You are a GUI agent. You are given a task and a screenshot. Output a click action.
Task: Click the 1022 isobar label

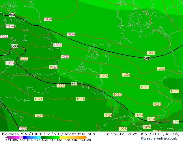(39, 116)
